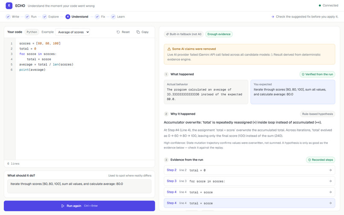The image size is (344, 215).
Task: Click the ECHO logo icon
Action: (x=9, y=6)
